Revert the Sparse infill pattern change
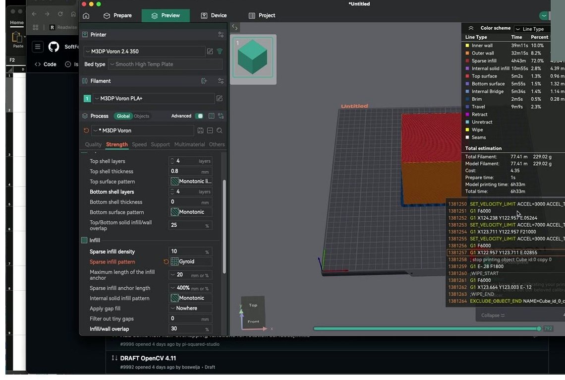This screenshot has height=380, width=565. (166, 262)
